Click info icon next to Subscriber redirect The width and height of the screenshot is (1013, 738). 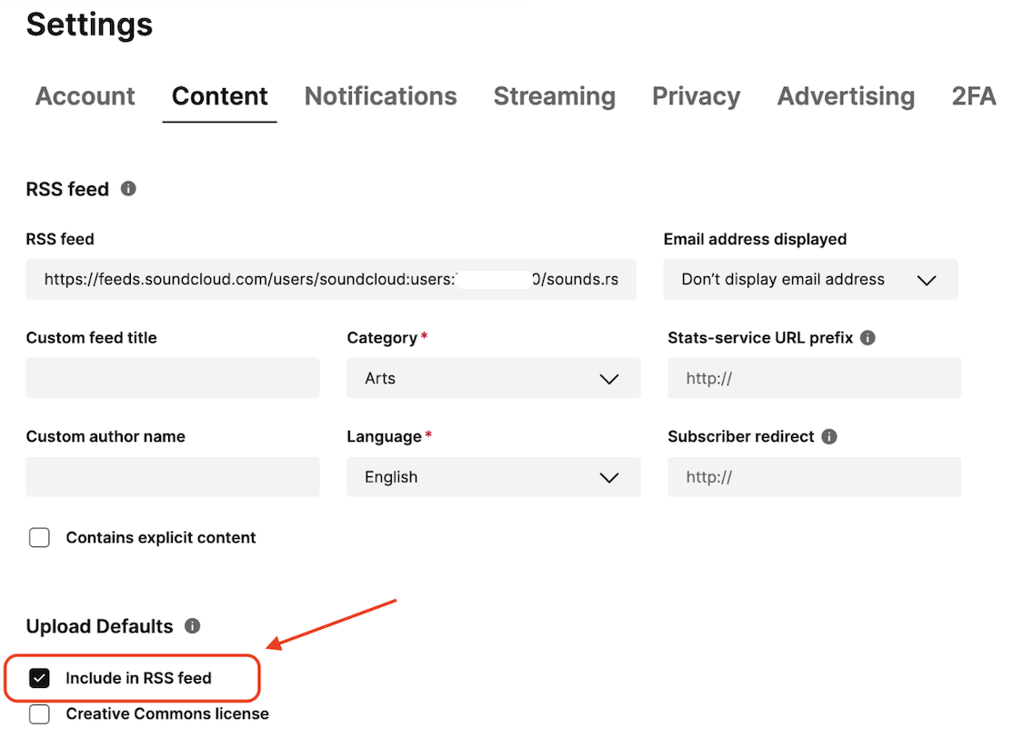[x=828, y=436]
